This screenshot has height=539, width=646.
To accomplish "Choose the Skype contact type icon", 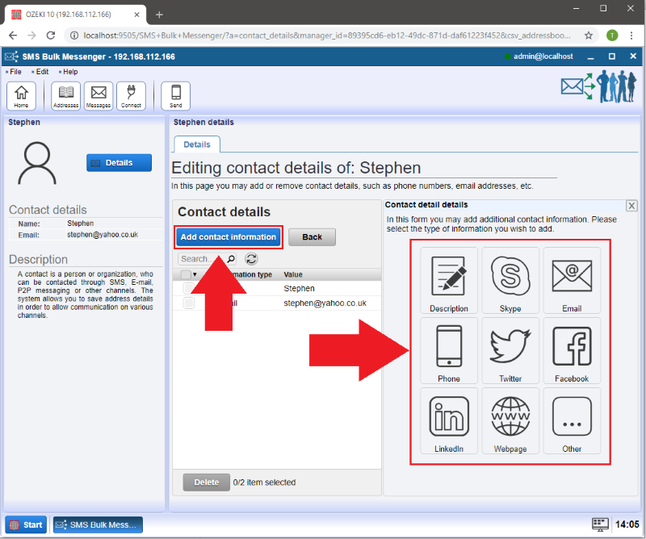I will point(510,280).
